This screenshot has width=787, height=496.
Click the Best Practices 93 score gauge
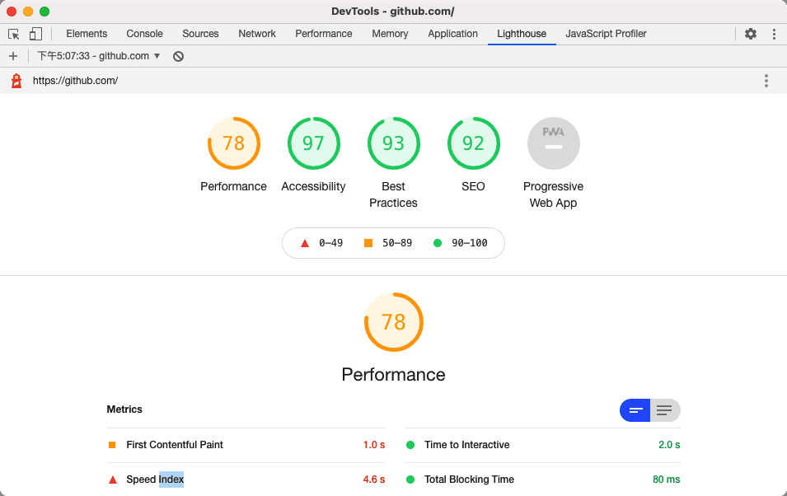click(x=394, y=143)
